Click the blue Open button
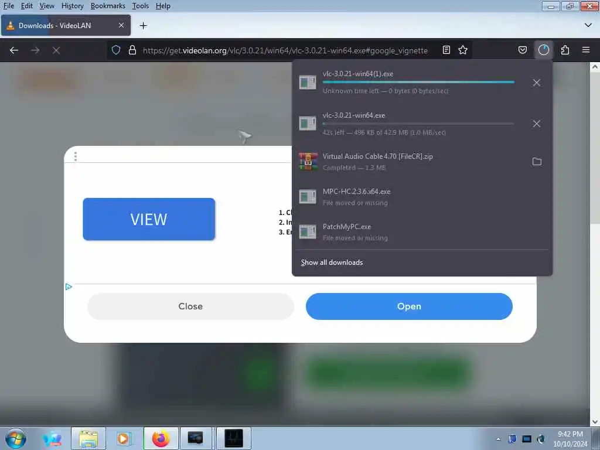 pyautogui.click(x=409, y=306)
